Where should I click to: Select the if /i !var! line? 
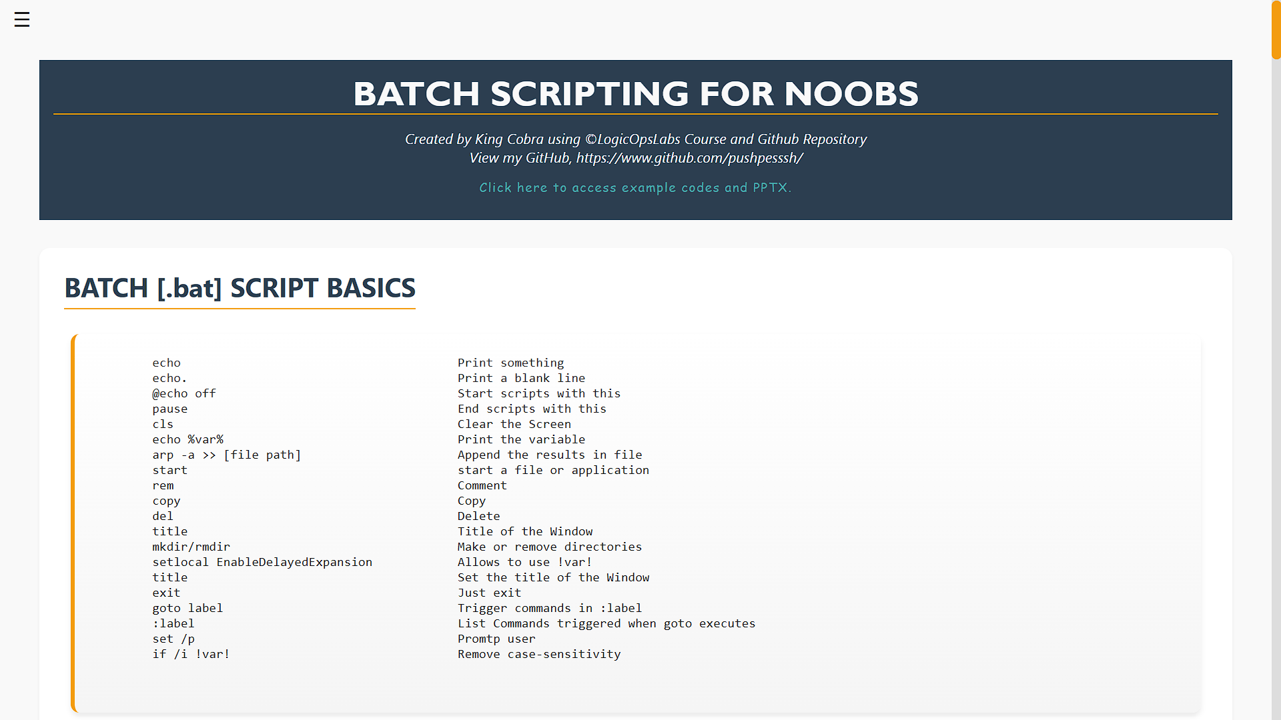pos(191,654)
